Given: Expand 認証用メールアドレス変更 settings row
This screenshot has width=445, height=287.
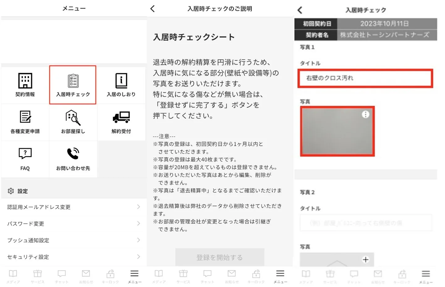Looking at the screenshot, I should [138, 207].
